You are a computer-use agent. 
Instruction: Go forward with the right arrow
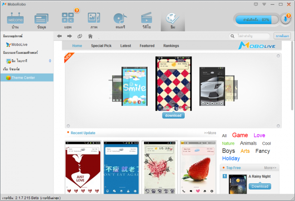[x=69, y=36]
